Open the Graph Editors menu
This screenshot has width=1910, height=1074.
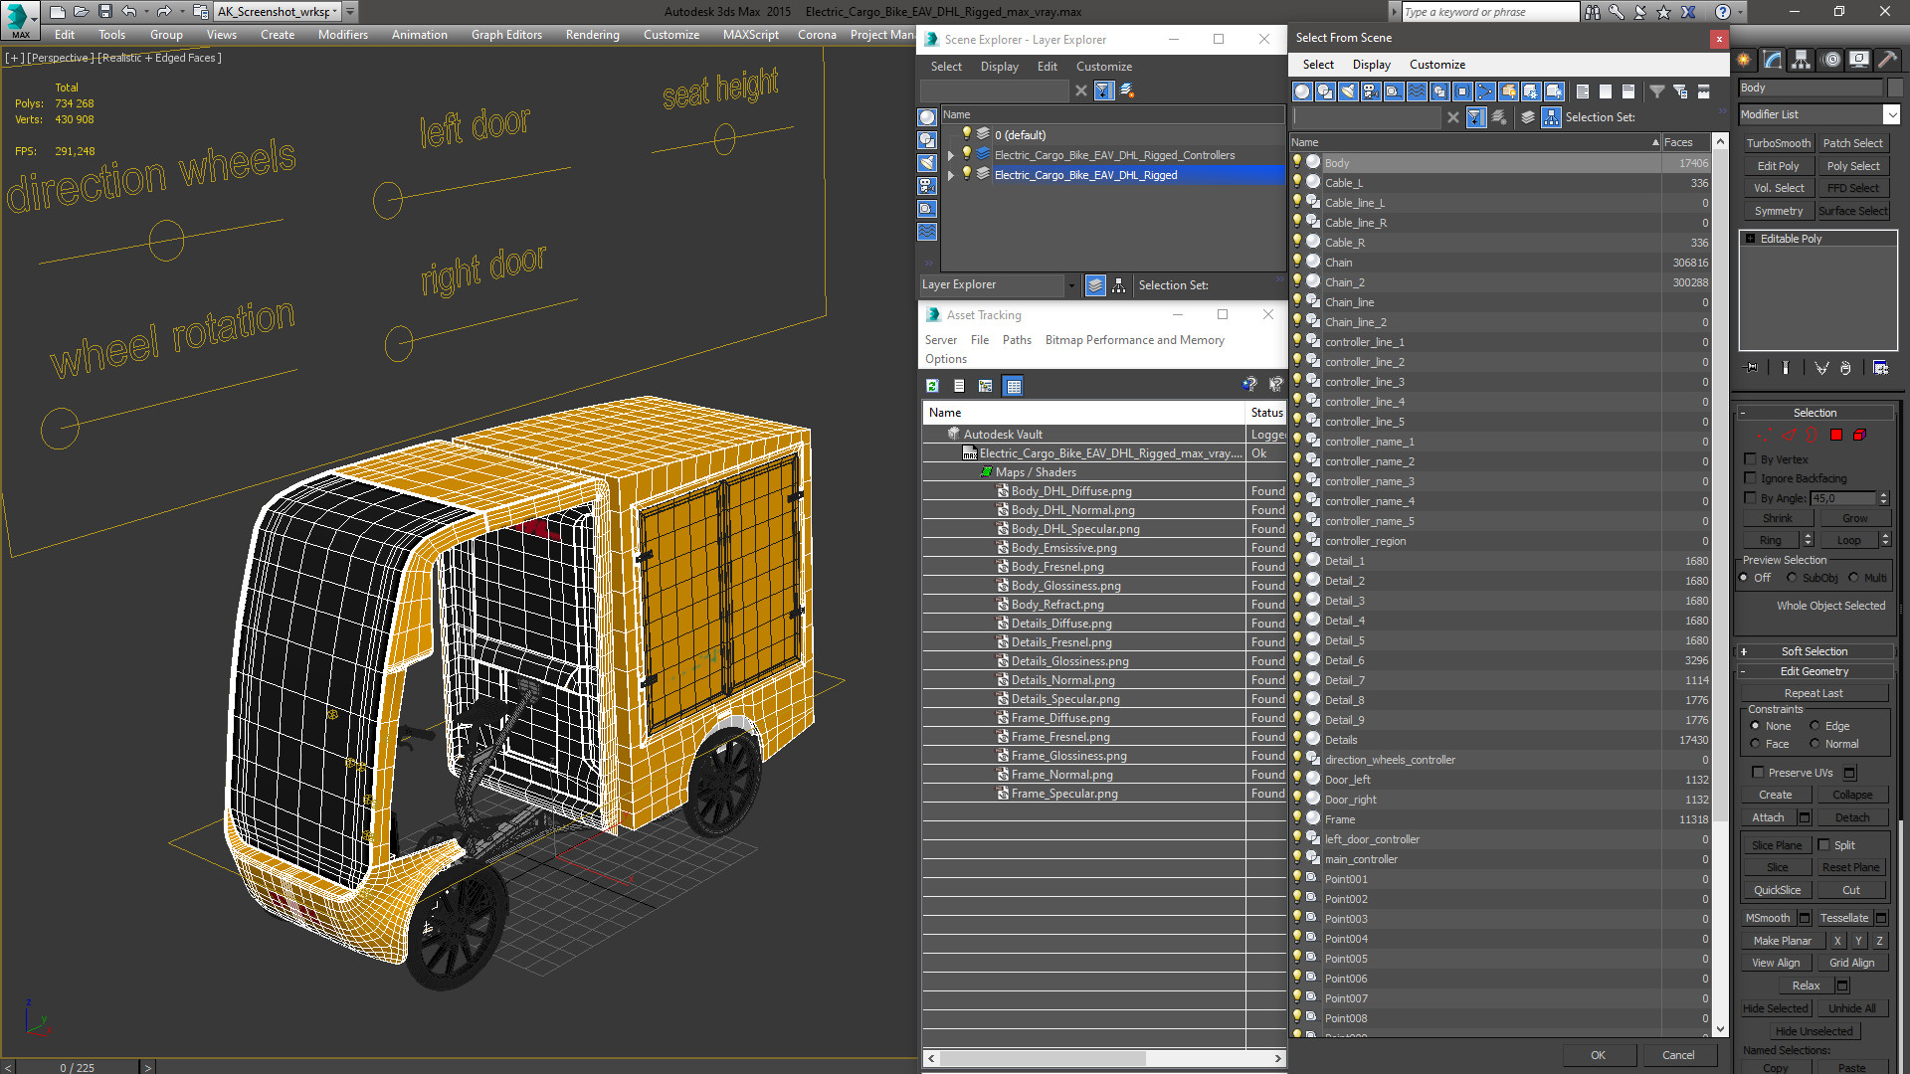(x=506, y=34)
